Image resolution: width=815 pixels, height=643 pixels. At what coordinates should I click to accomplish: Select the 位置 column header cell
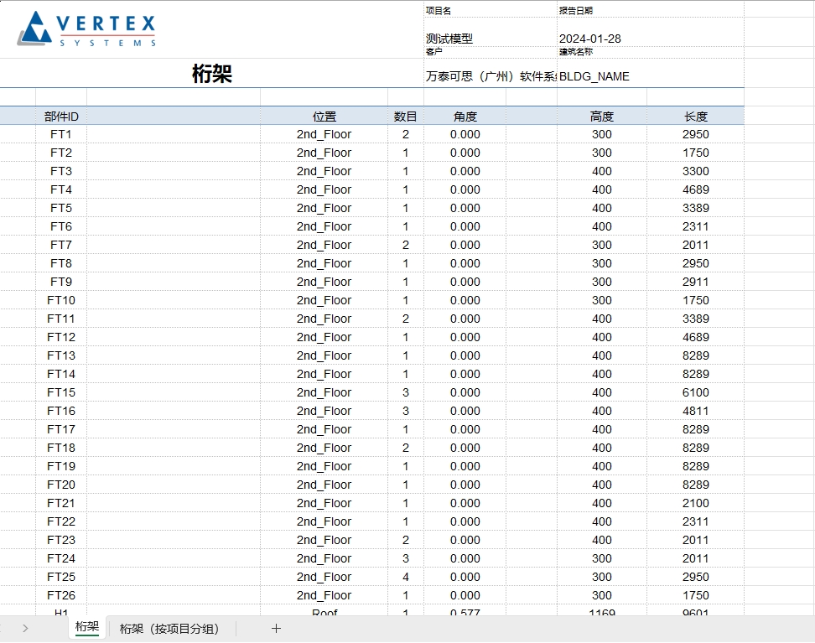click(324, 117)
